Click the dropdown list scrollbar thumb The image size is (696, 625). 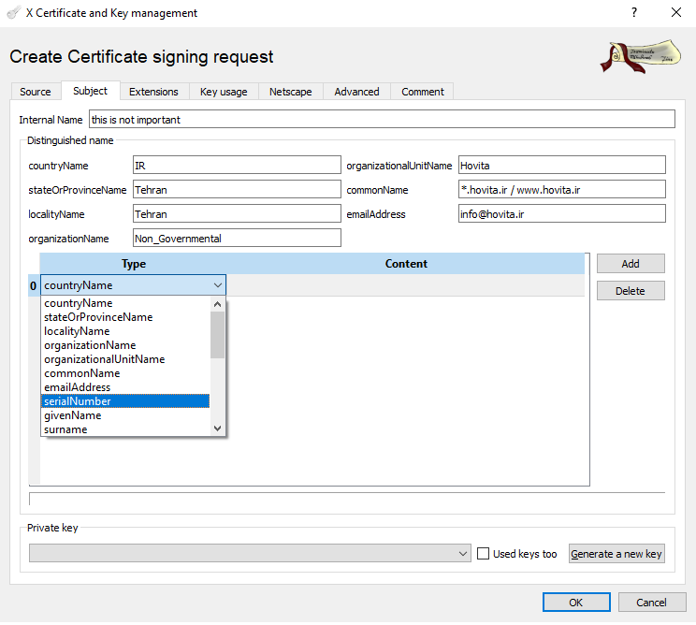click(x=217, y=335)
